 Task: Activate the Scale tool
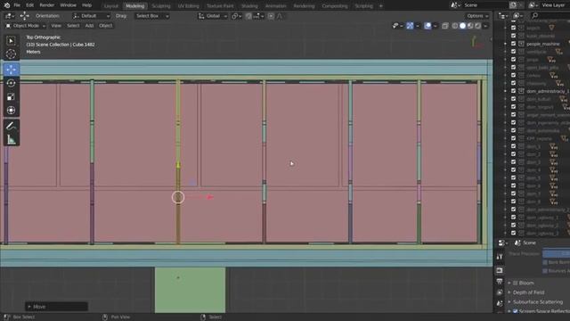[x=11, y=97]
